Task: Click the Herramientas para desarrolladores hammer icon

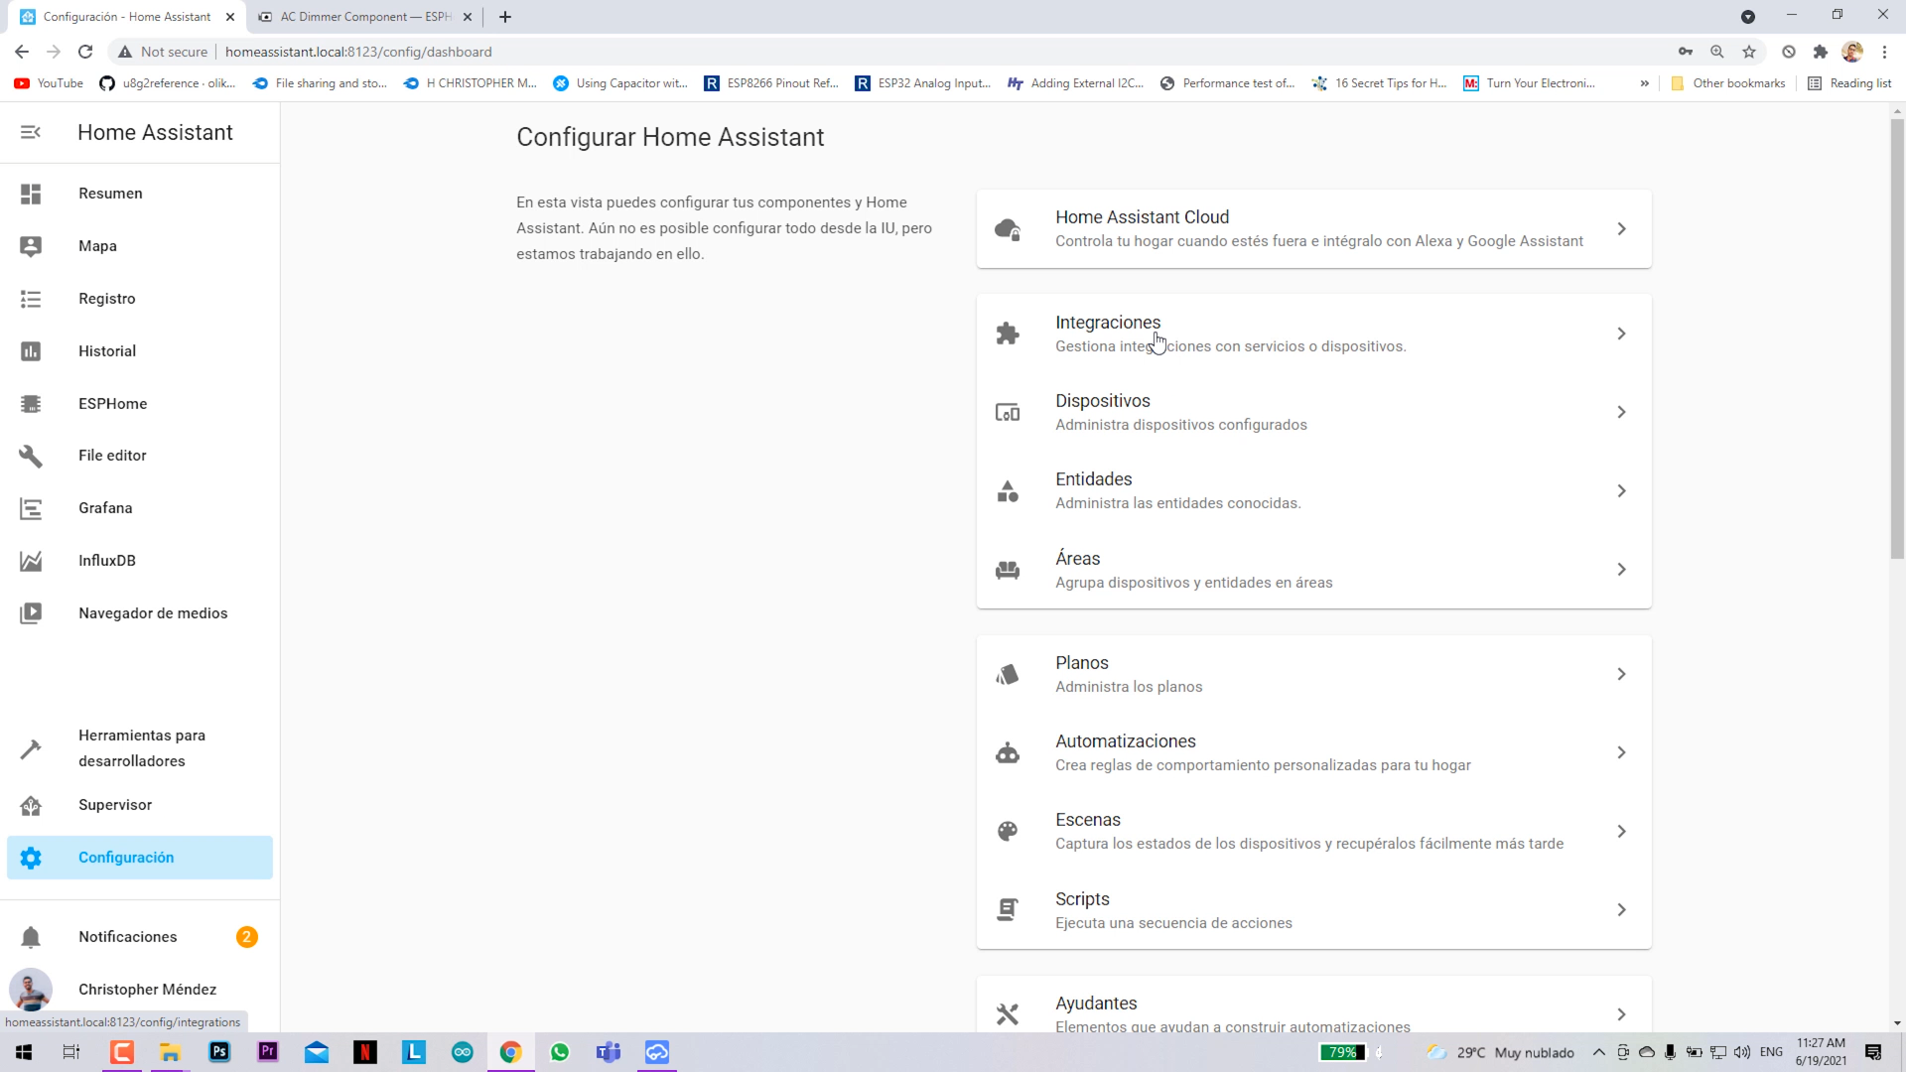Action: 31,748
